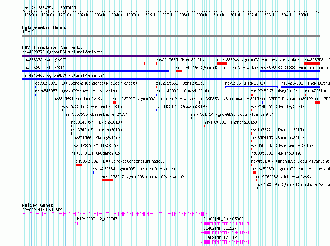Open nsv1072721 (Thareja2015) label

[277, 130]
